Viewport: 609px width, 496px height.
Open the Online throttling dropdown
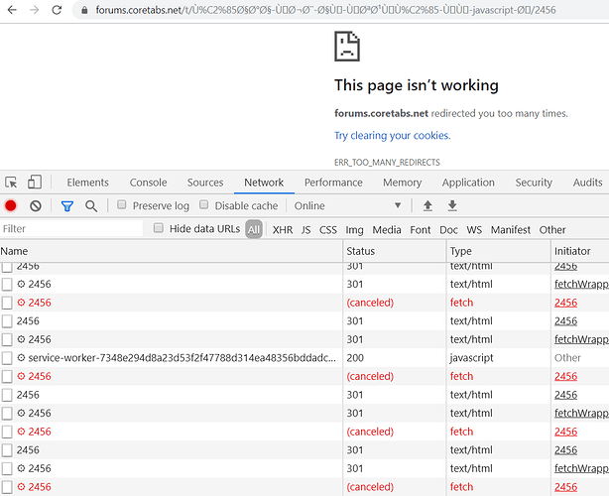pos(347,205)
